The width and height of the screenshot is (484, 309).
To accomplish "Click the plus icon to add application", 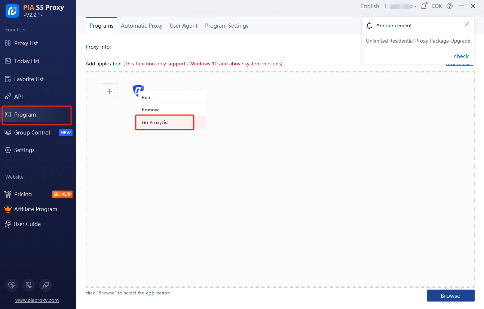I will point(110,91).
